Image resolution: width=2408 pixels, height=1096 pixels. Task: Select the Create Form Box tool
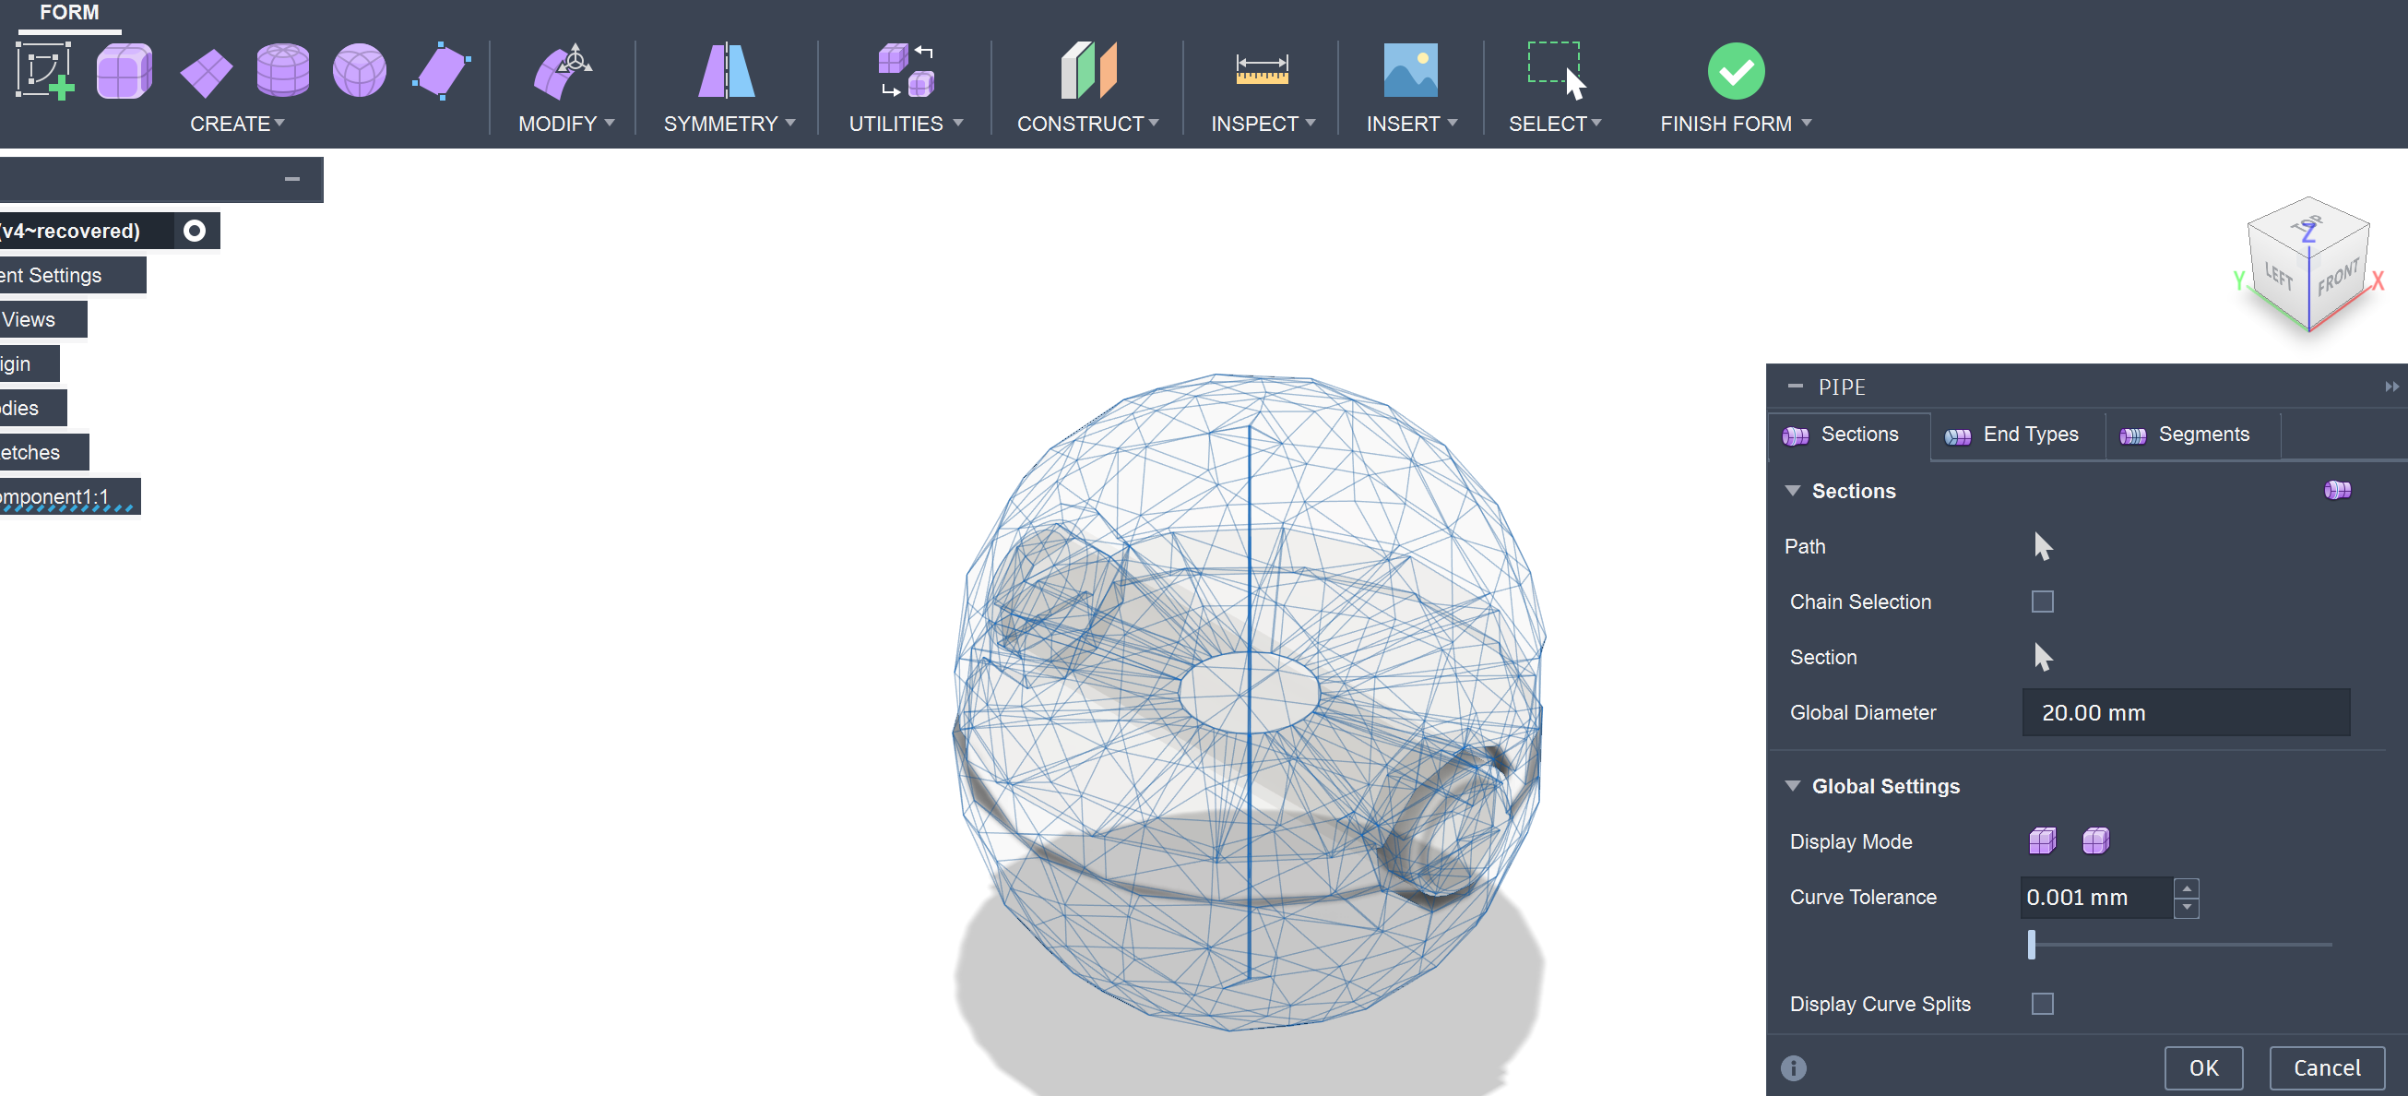[x=124, y=71]
